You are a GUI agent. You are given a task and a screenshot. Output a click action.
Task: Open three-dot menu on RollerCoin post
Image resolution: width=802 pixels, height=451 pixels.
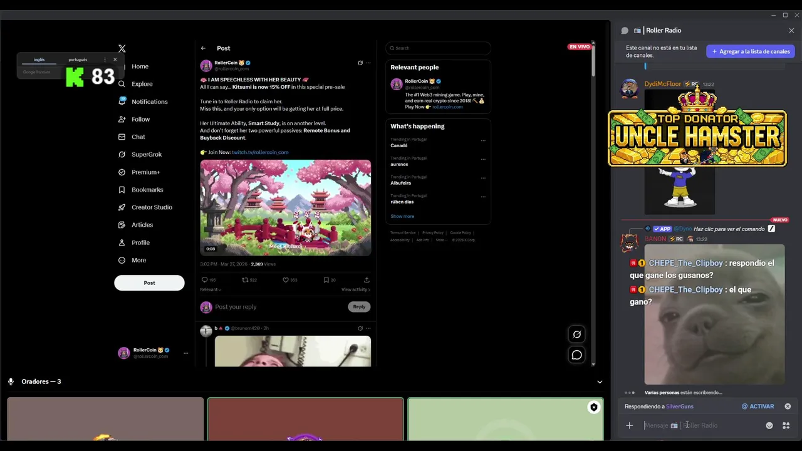(368, 63)
